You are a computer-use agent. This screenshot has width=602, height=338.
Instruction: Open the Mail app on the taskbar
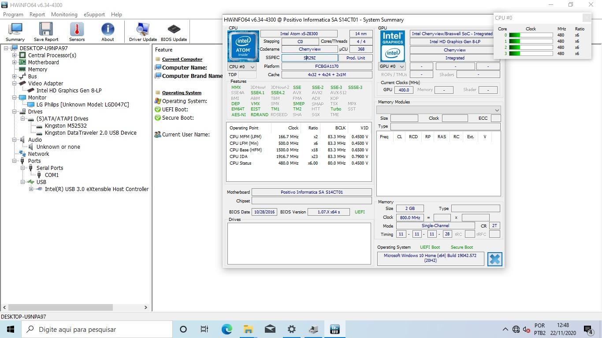click(270, 329)
